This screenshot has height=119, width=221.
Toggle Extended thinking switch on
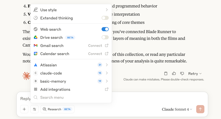point(105,18)
